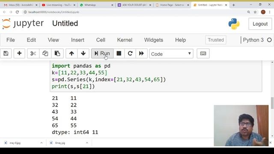Restart kernel and run all cells icon

(x=141, y=53)
